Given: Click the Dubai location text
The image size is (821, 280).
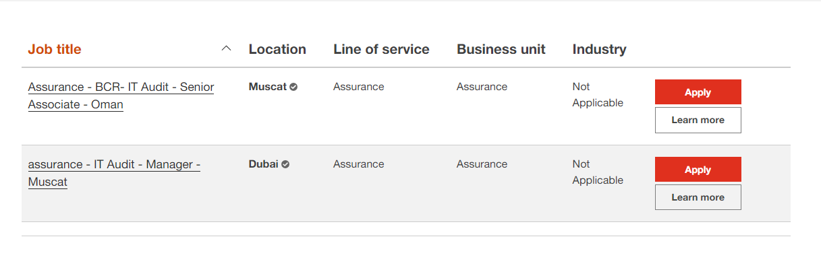Looking at the screenshot, I should pyautogui.click(x=264, y=164).
